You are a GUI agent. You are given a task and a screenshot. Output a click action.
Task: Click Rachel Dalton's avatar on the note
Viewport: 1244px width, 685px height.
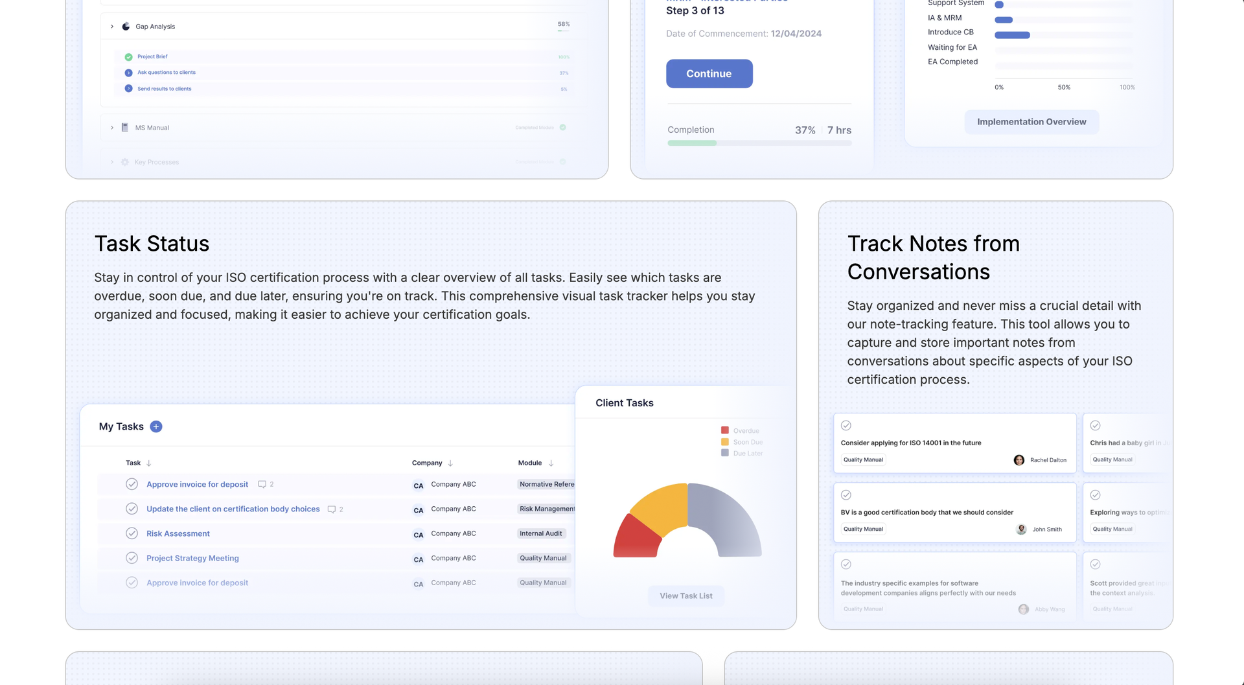[x=1019, y=460]
